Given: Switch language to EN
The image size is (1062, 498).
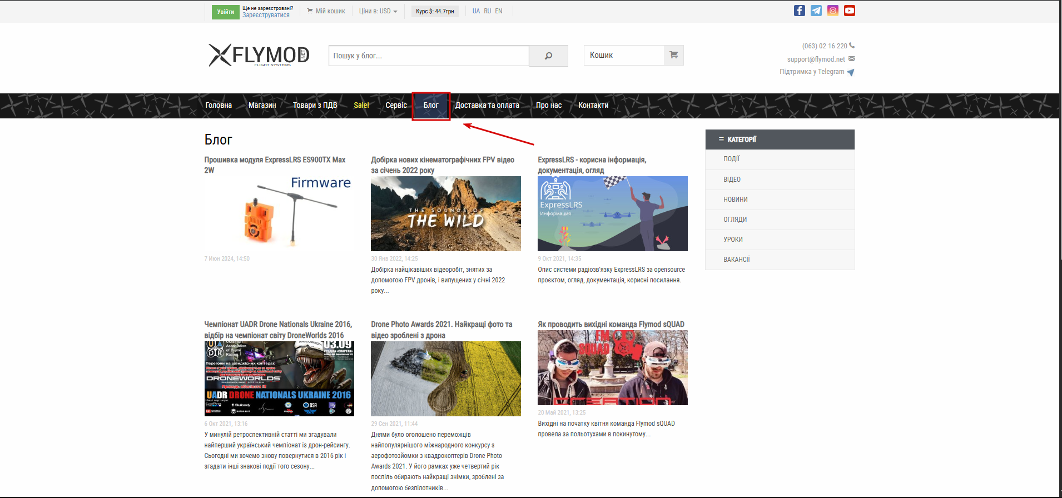Looking at the screenshot, I should [x=499, y=11].
